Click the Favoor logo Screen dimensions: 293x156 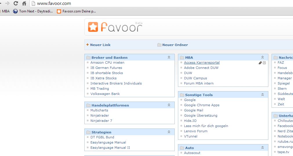[x=115, y=27]
